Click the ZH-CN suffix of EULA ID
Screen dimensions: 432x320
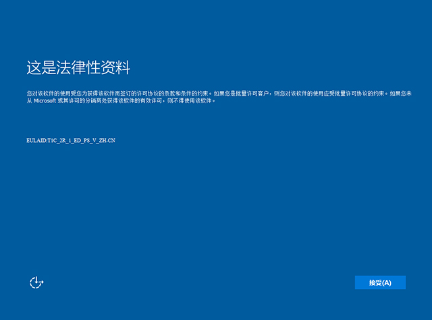click(x=97, y=140)
